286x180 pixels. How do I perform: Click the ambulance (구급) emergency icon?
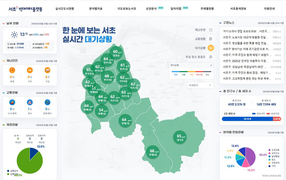[47, 71]
